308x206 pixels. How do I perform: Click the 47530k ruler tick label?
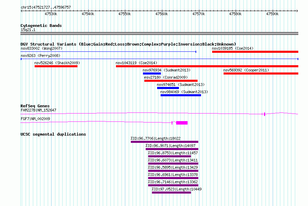point(51,14)
